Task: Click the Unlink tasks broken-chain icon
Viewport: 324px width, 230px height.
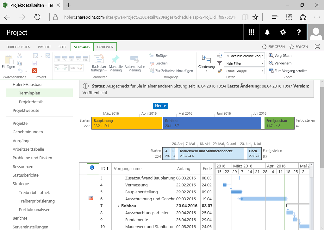Action: [80, 68]
